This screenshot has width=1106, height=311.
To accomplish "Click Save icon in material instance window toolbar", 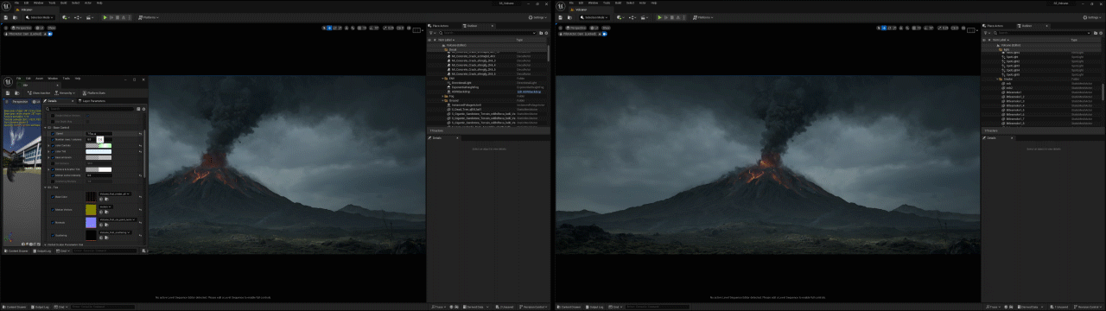I will pos(8,92).
